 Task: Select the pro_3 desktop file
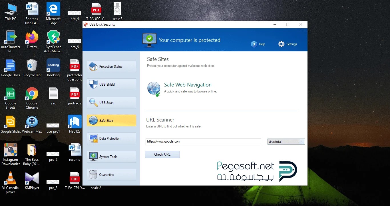coord(53,185)
